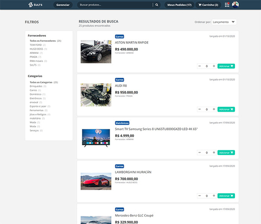Click Carros tag on Lamborghini card
Viewport: 261px width, 224px height.
click(120, 166)
